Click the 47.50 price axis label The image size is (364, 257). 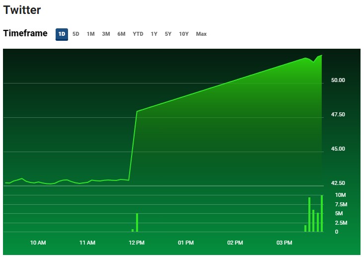coord(338,114)
